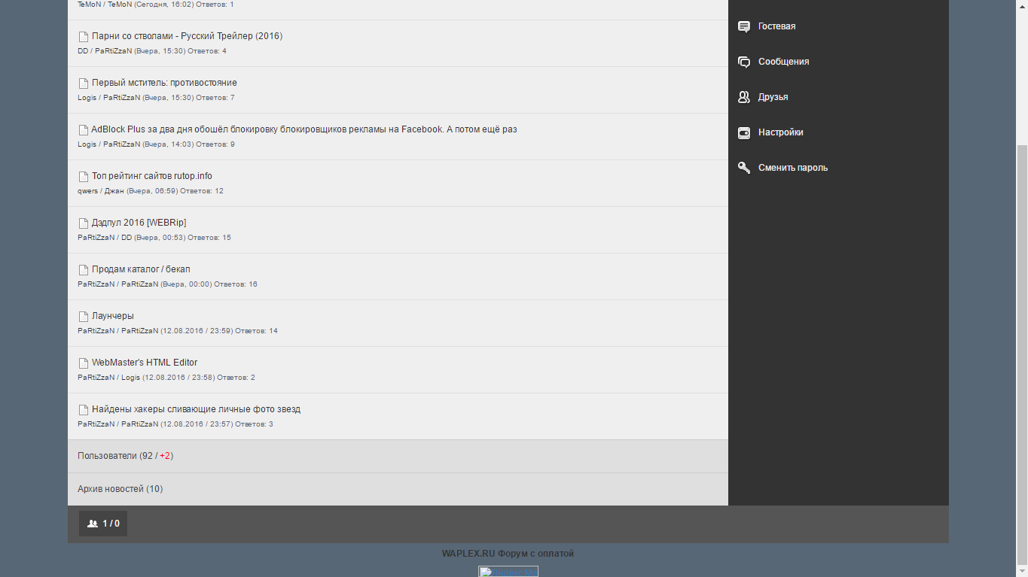The width and height of the screenshot is (1028, 577).
Task: Open the Пользователи (92 / +2) section
Action: click(398, 456)
